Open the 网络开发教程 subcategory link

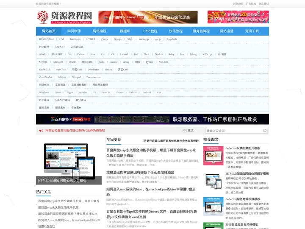coord(100,85)
